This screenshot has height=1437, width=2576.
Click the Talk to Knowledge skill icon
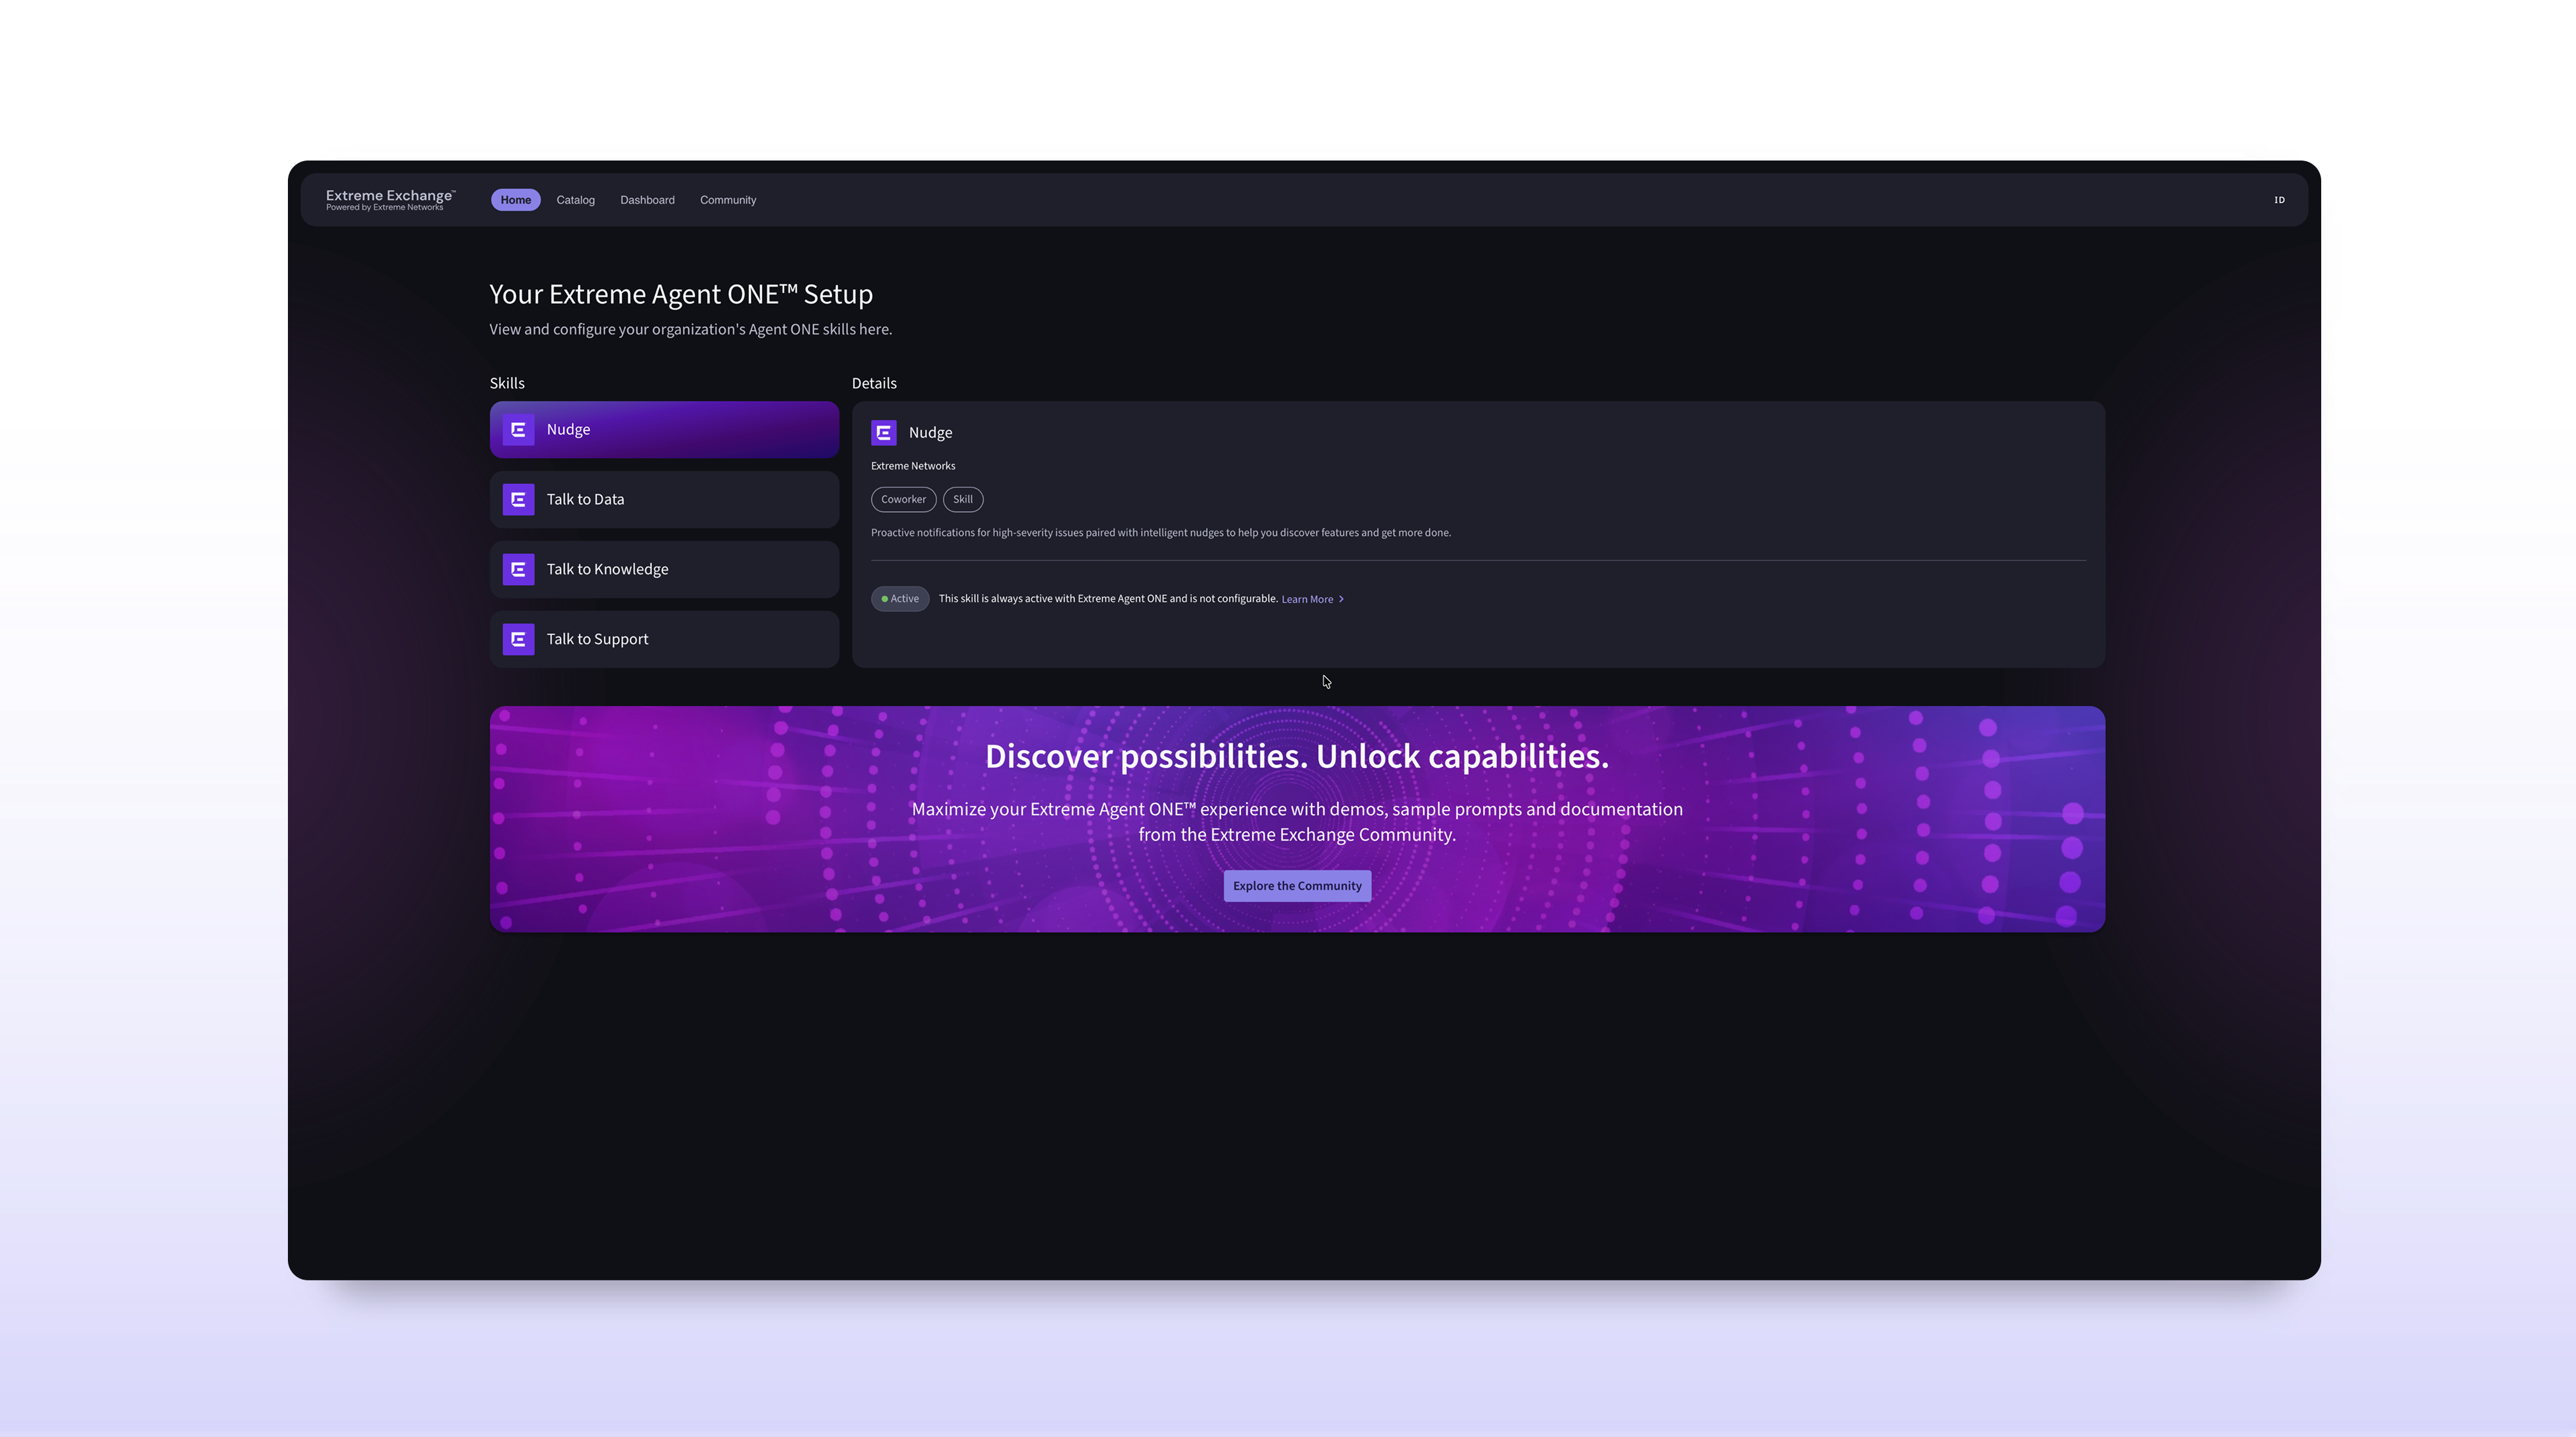click(x=518, y=569)
